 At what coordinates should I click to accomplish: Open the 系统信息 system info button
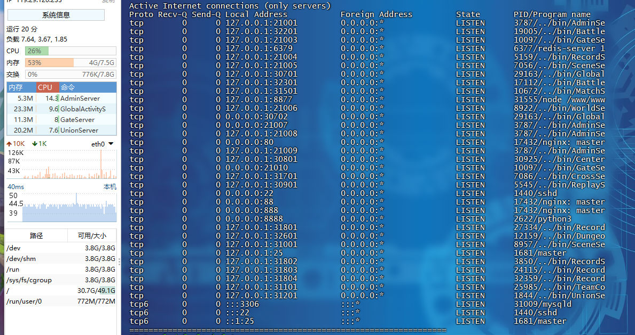[56, 15]
